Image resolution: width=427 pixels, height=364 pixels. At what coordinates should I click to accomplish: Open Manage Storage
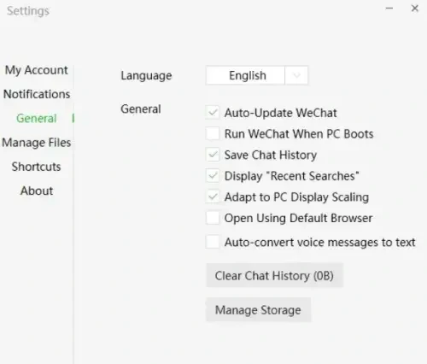pyautogui.click(x=258, y=310)
